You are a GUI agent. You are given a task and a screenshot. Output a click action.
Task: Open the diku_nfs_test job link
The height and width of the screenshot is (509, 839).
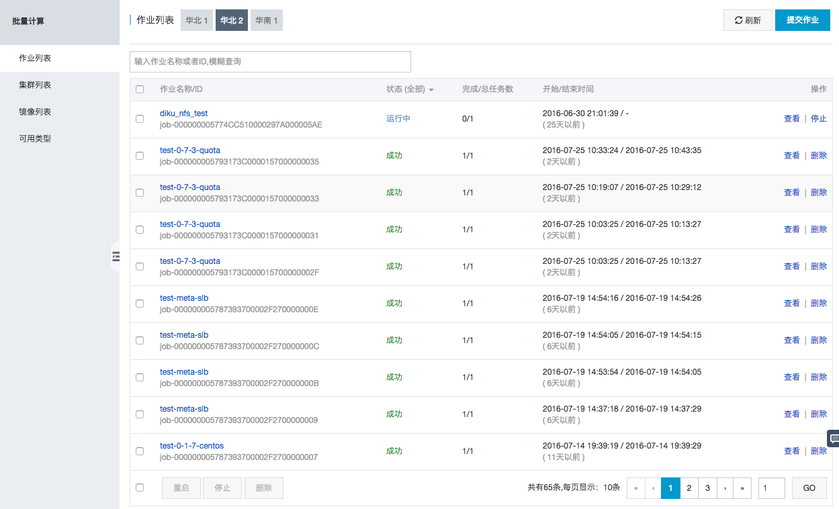click(184, 113)
